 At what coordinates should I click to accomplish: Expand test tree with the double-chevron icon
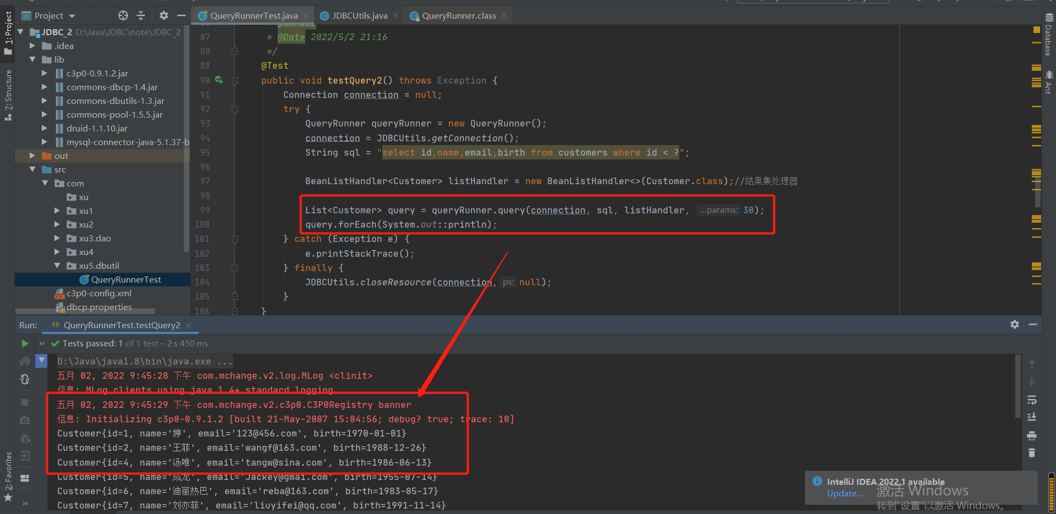coord(42,344)
